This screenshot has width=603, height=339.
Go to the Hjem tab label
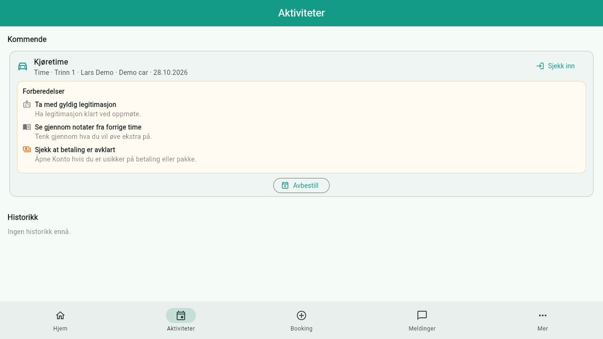(x=60, y=329)
